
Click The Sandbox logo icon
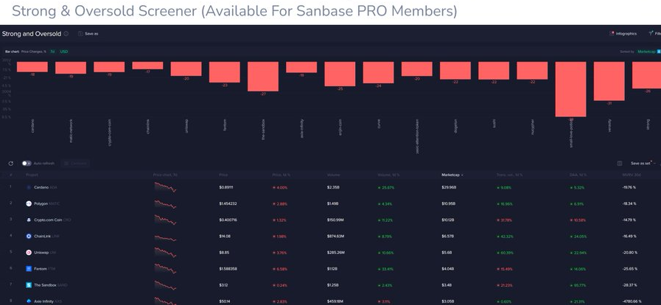coord(29,285)
